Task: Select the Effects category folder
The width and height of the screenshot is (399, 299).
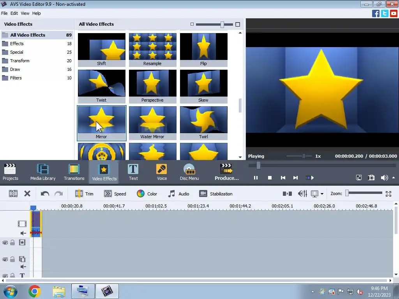Action: point(37,44)
